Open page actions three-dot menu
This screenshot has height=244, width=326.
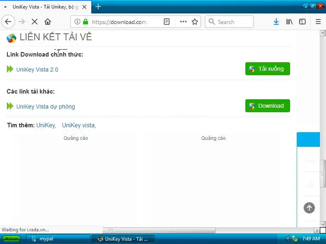(x=183, y=22)
